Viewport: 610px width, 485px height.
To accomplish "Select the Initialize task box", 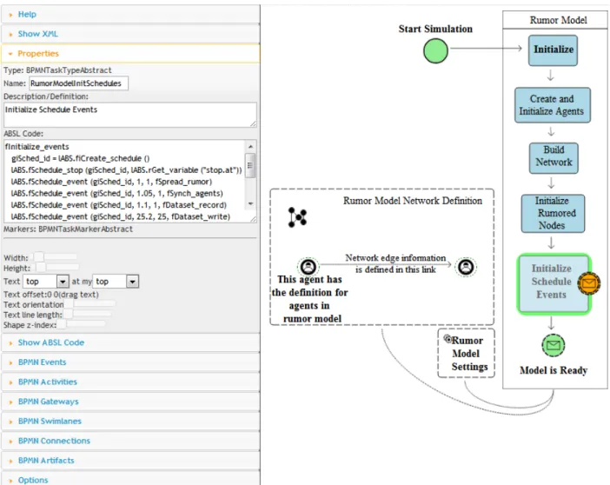I will pyautogui.click(x=553, y=50).
